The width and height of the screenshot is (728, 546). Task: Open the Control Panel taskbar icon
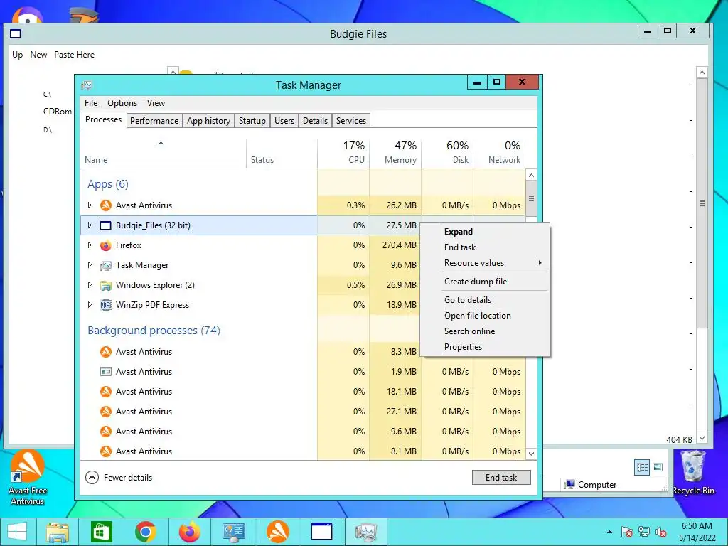point(233,532)
